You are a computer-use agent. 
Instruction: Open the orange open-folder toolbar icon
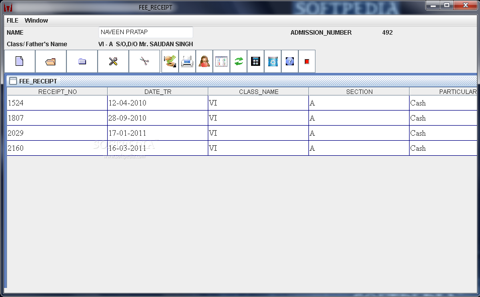pos(51,61)
